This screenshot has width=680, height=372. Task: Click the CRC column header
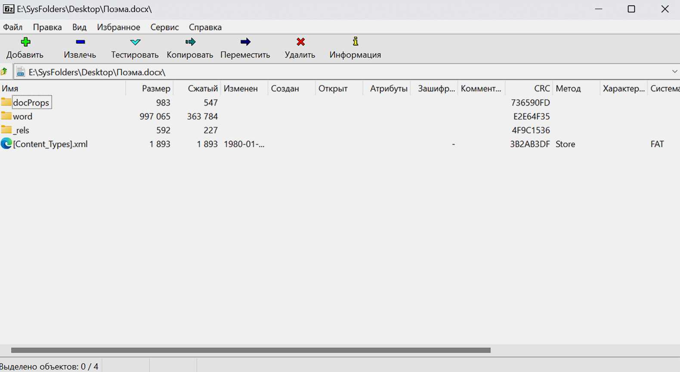click(541, 88)
